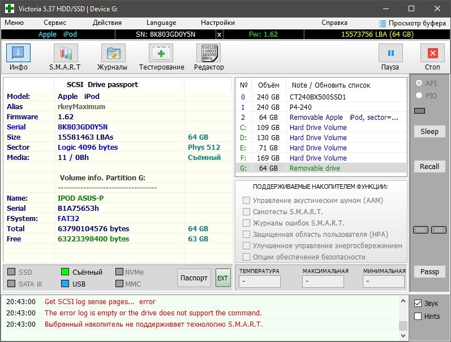
Task: Click serial value 8K803GD0Y5N in passport
Action: 83,127
